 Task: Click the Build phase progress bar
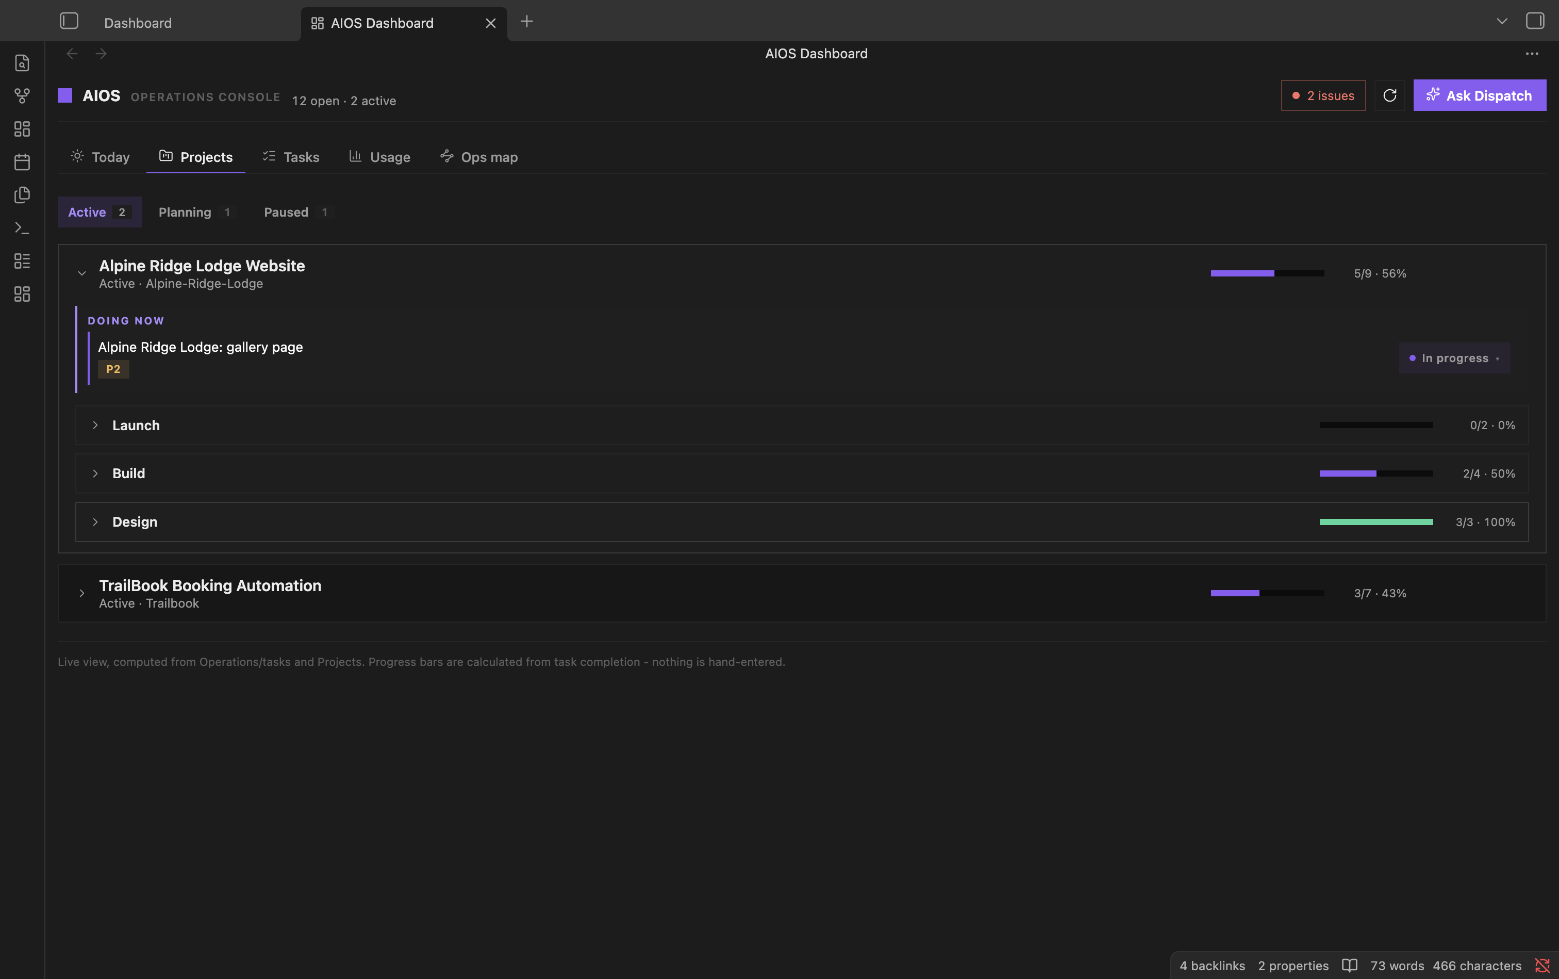click(x=1376, y=474)
